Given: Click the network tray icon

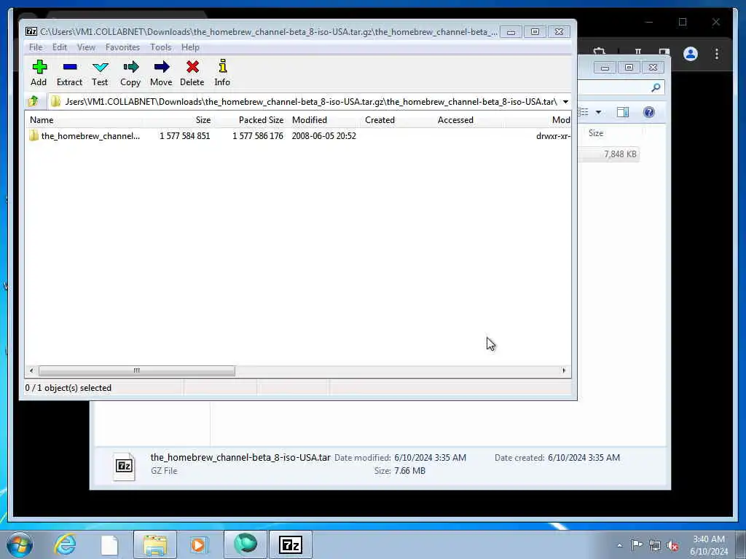Looking at the screenshot, I should pos(655,545).
